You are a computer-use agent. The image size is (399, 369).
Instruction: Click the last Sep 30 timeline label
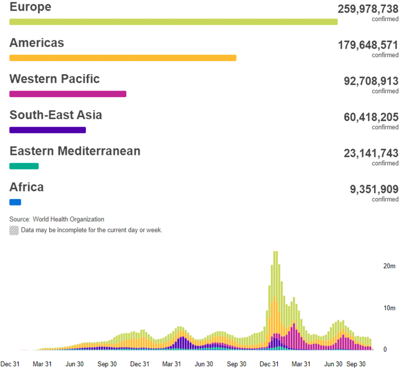(x=356, y=364)
